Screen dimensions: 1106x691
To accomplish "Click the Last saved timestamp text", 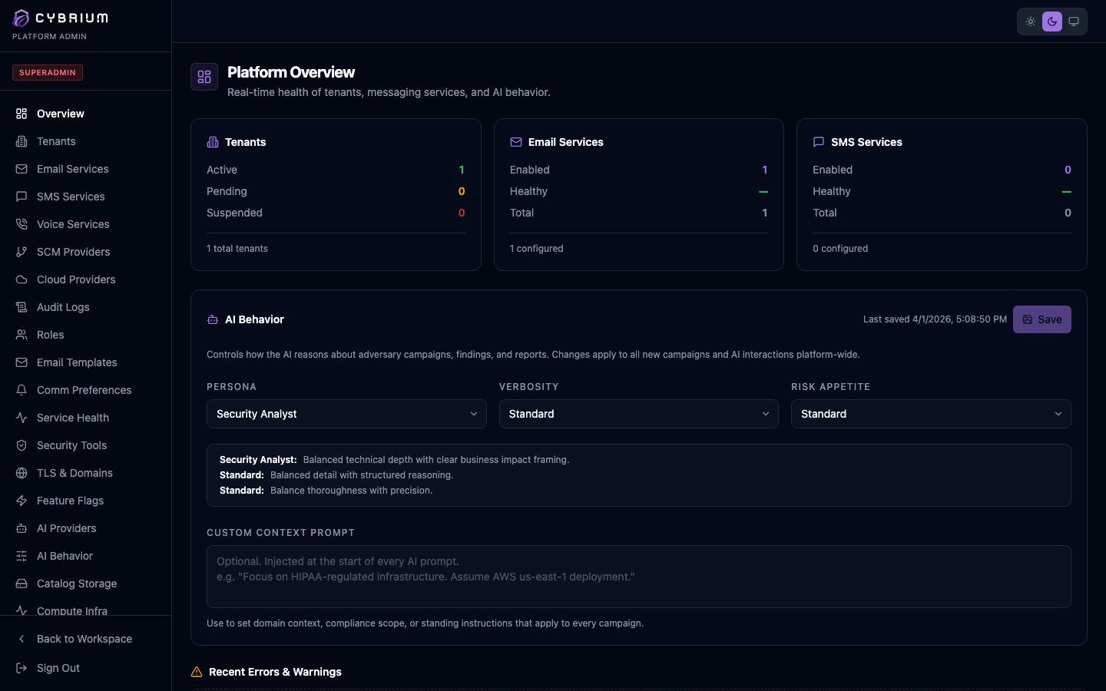I will point(935,319).
